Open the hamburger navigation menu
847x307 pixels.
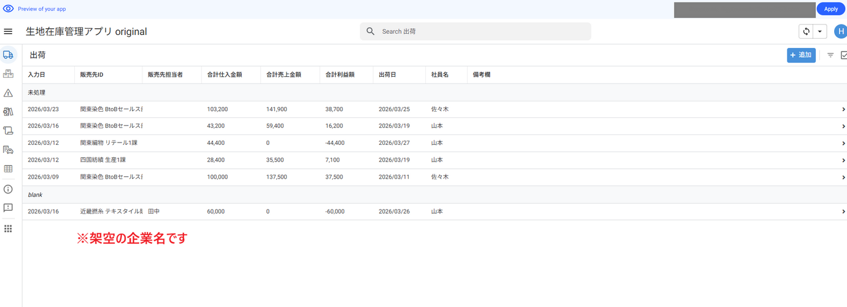point(8,31)
